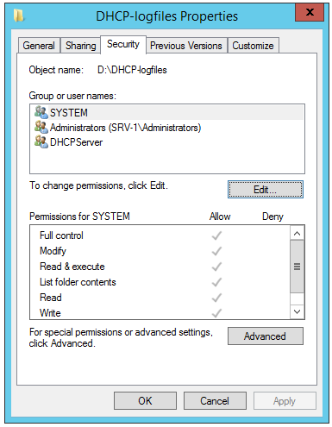This screenshot has width=332, height=427.
Task: Close the DHCP-logfiles Properties dialog
Action: [310, 12]
